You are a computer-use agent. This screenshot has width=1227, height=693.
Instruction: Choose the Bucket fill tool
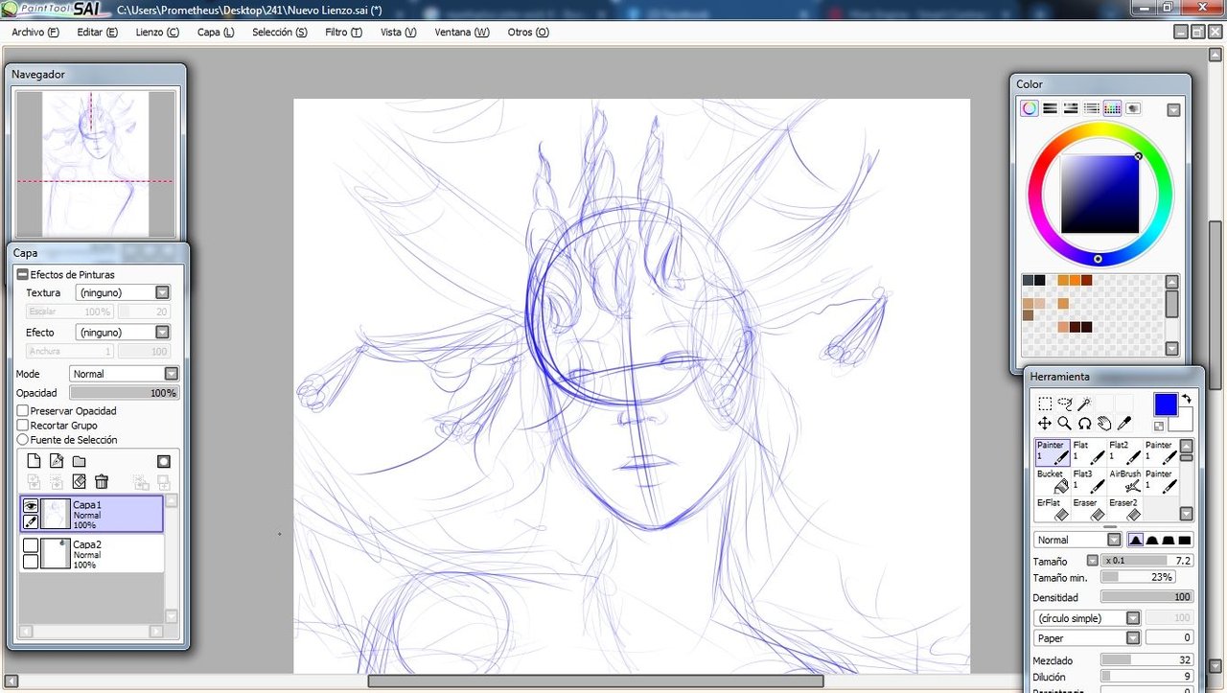coord(1053,480)
